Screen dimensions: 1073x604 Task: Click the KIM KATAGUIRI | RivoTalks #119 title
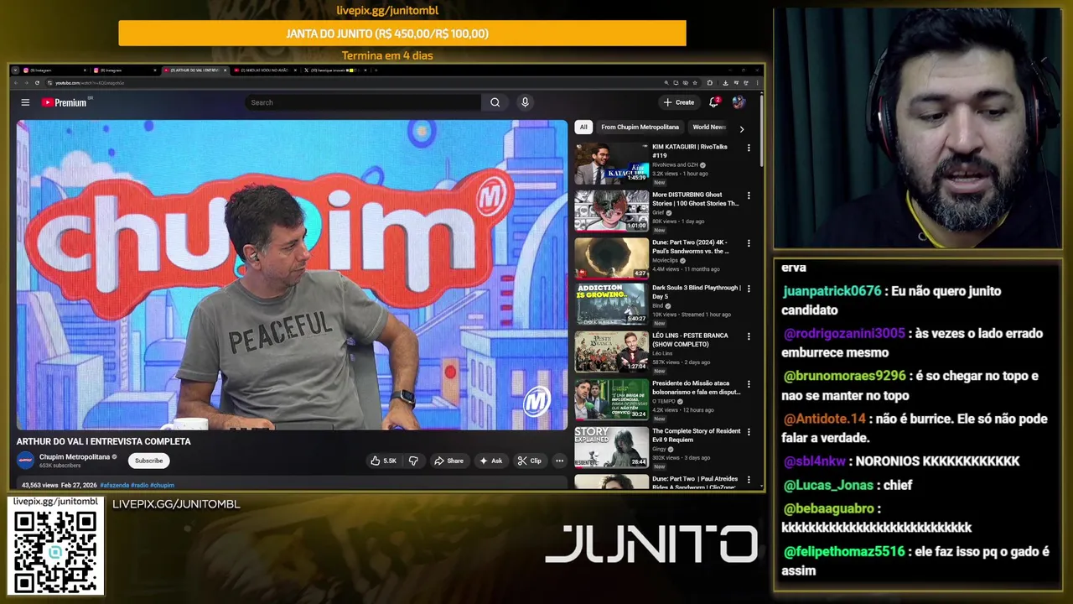690,151
